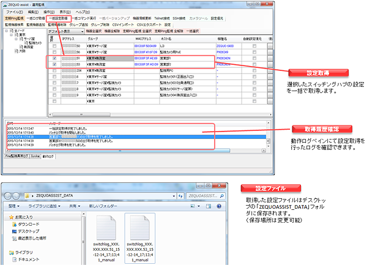The height and width of the screenshot is (265, 367).
Task: Uncheck the selection box for 営業部2 row
Action: tap(54, 64)
